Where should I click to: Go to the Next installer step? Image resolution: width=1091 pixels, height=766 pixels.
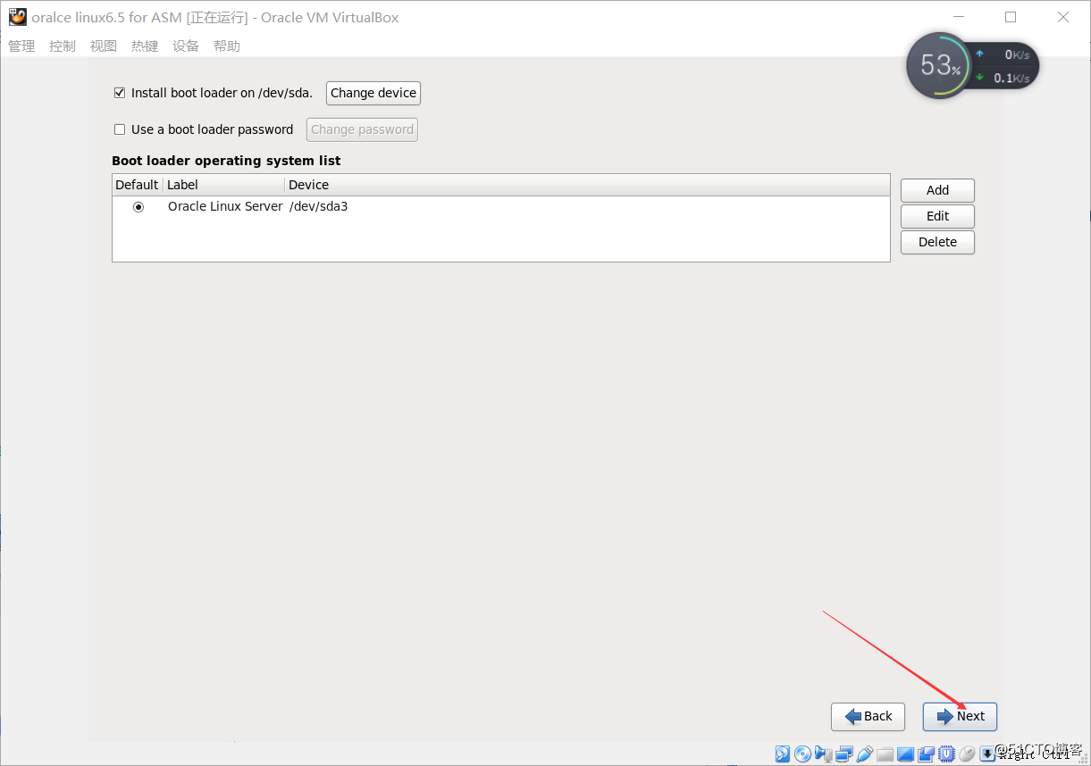point(960,716)
